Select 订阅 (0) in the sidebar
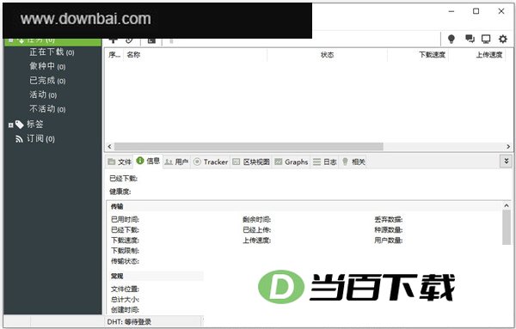The height and width of the screenshot is (329, 516). point(40,138)
